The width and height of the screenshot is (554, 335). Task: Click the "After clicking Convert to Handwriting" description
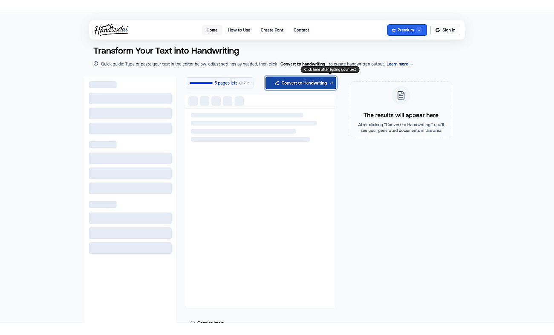coord(401,128)
